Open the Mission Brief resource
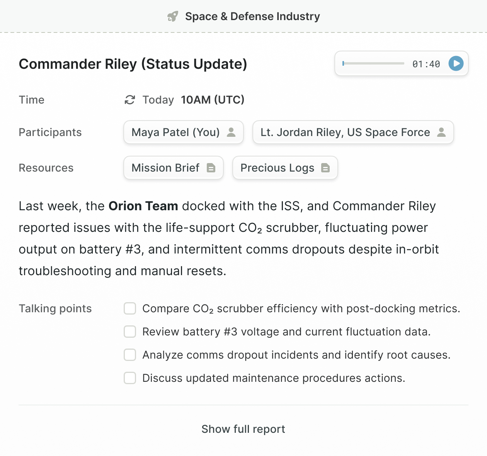487x456 pixels. coord(174,168)
